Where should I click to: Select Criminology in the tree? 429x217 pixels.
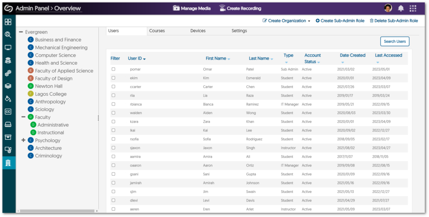coord(49,156)
